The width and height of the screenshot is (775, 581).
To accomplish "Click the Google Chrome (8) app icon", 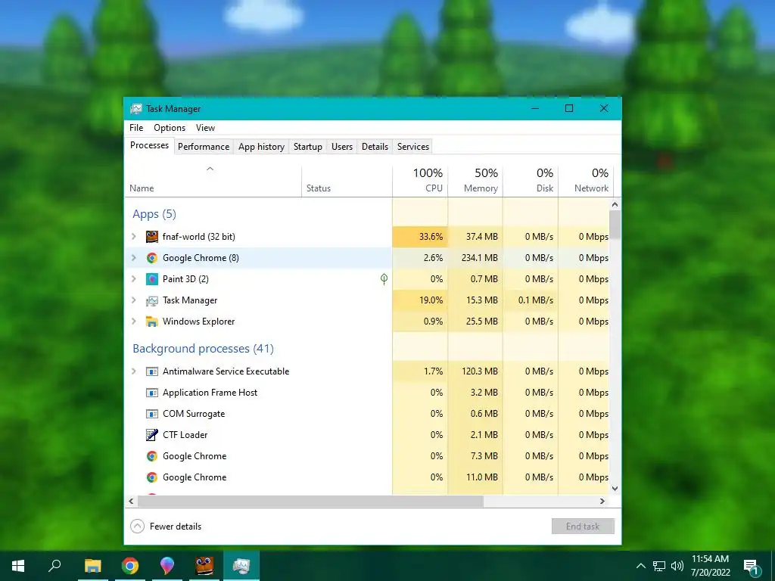I will click(x=151, y=258).
